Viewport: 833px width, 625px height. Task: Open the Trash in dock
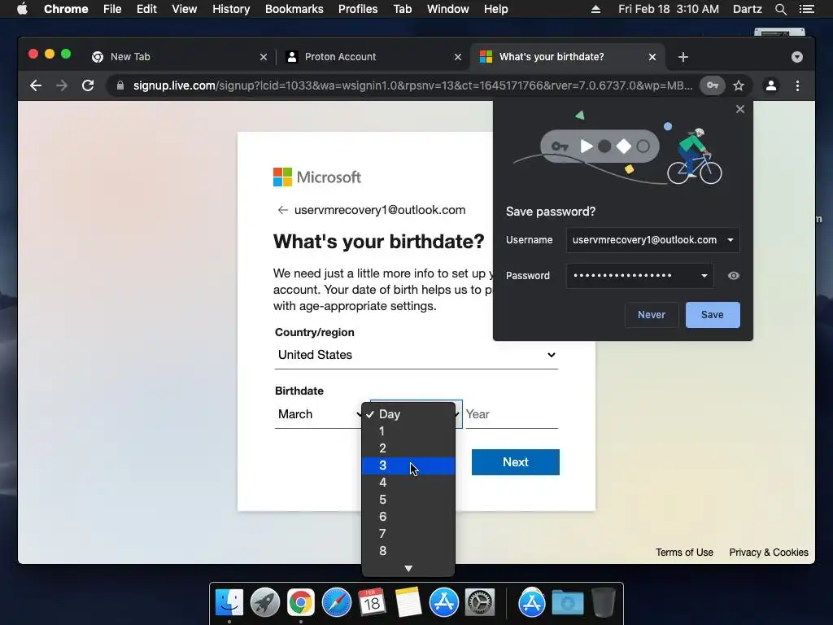click(x=603, y=603)
